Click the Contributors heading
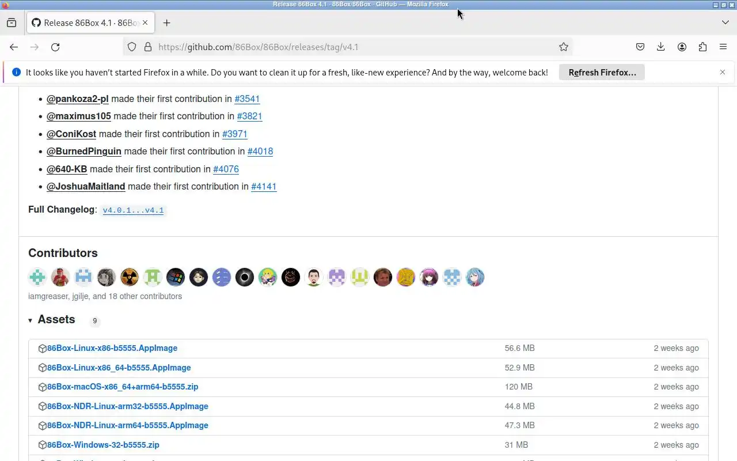The width and height of the screenshot is (737, 461). point(63,254)
